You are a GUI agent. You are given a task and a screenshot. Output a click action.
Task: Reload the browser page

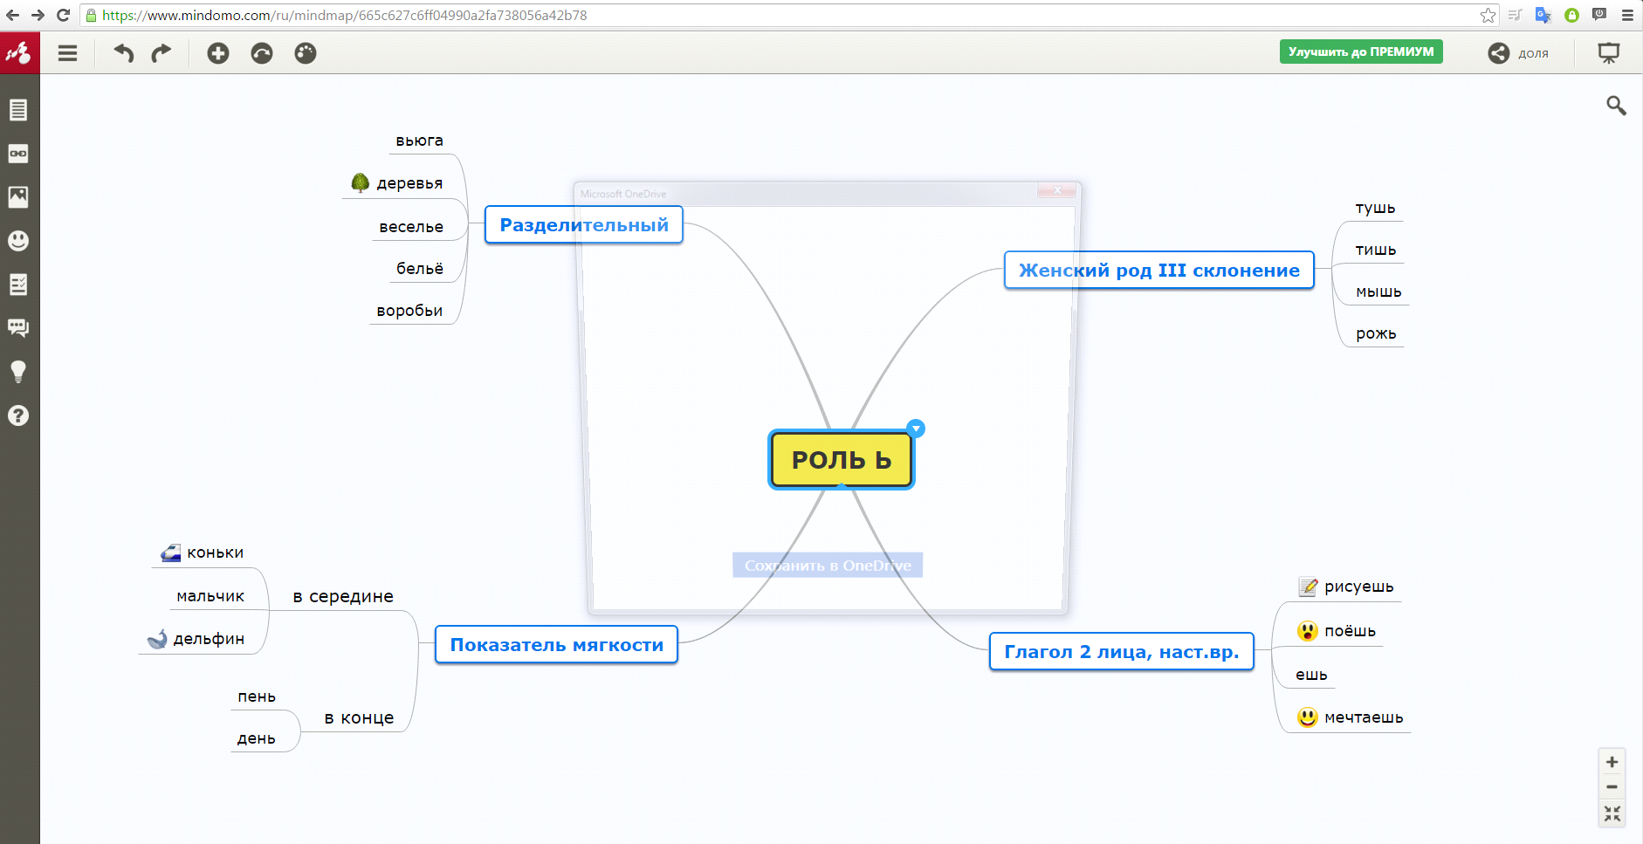63,15
